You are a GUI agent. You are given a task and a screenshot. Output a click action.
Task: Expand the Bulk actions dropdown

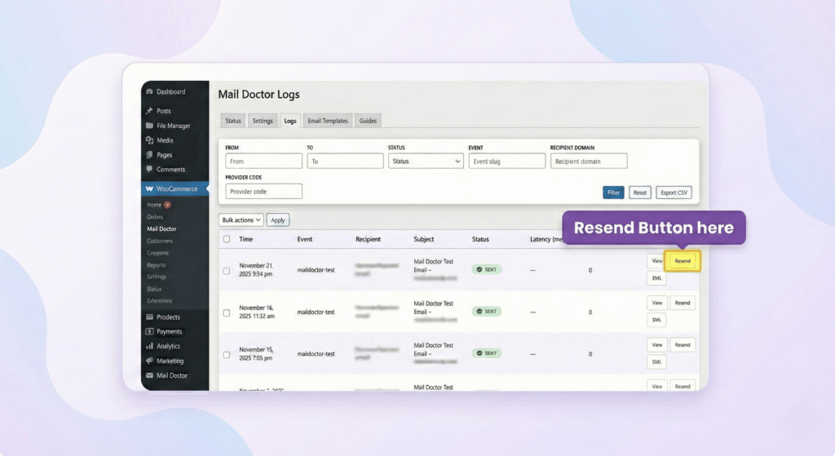[x=241, y=220]
